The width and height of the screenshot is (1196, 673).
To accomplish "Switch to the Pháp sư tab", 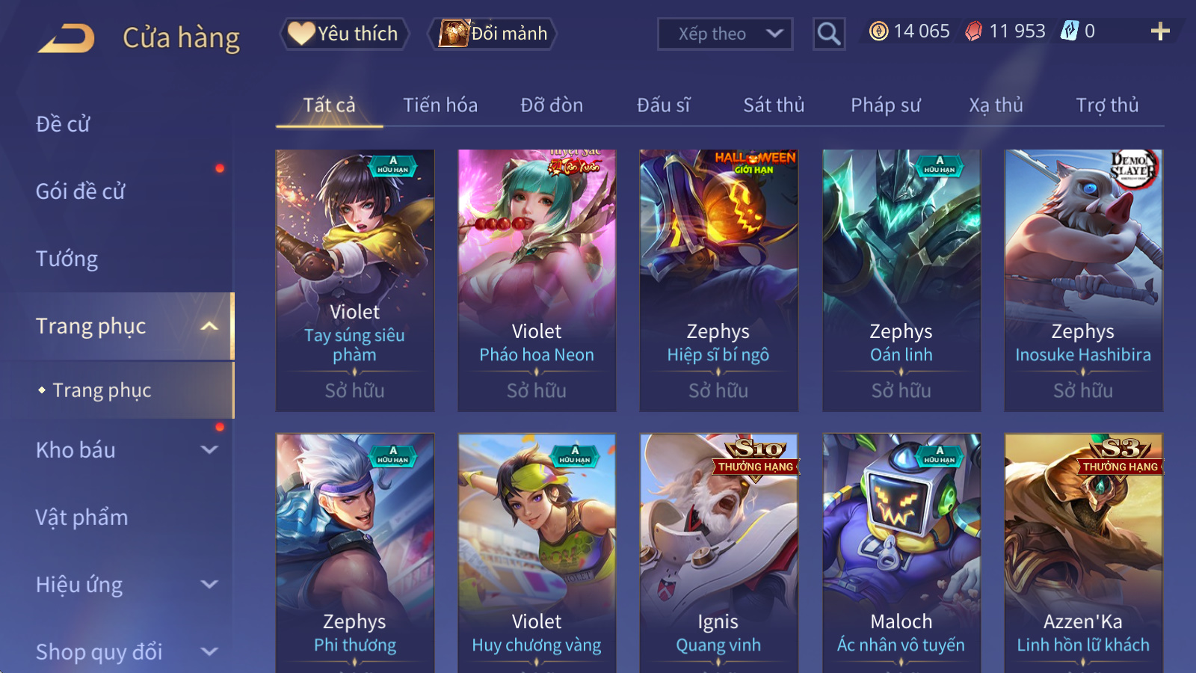I will tap(886, 105).
